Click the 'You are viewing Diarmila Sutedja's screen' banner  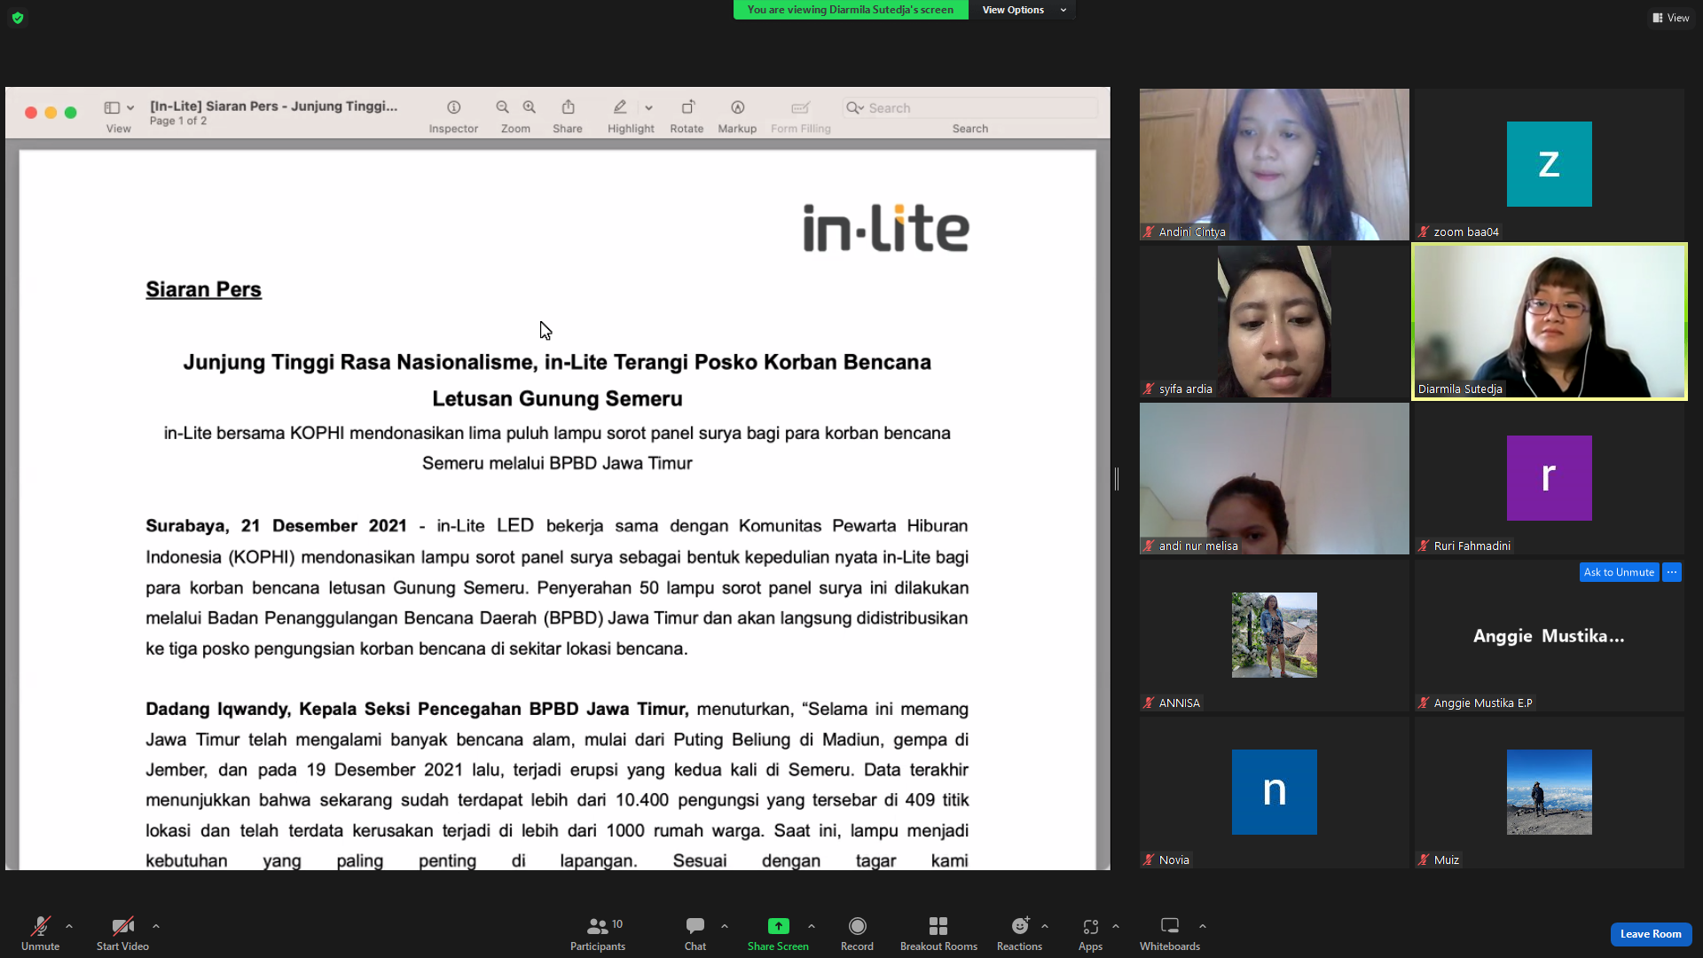pos(850,10)
